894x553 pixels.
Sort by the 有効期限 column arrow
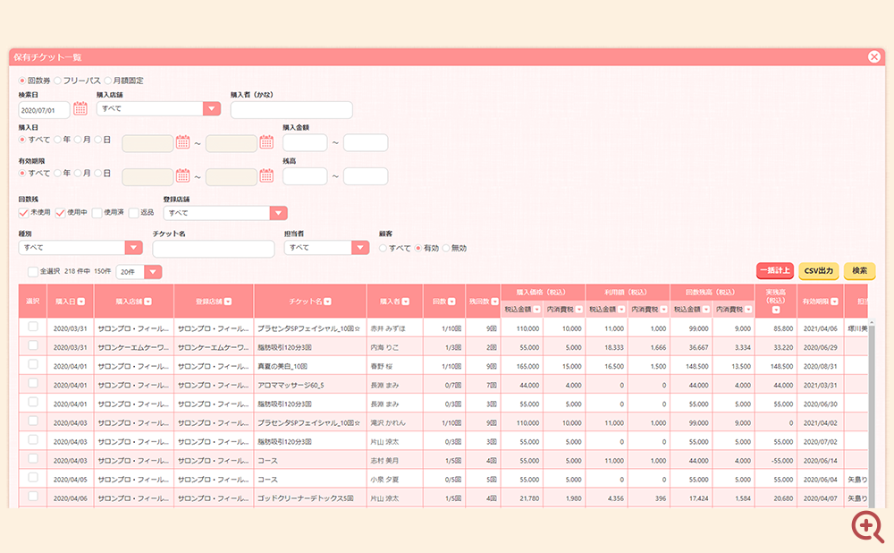pyautogui.click(x=834, y=302)
